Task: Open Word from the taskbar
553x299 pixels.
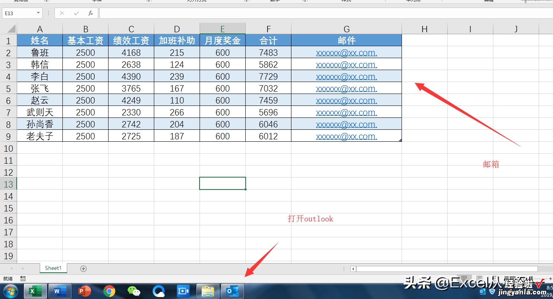Action: tap(60, 291)
